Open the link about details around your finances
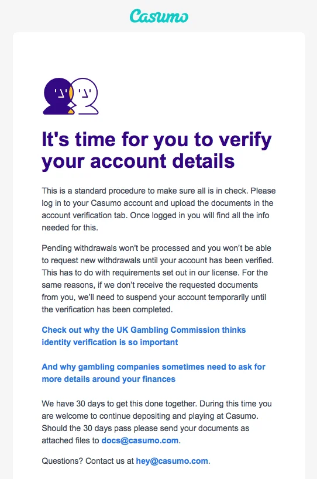Viewport: 317px width, 479px height. [153, 373]
